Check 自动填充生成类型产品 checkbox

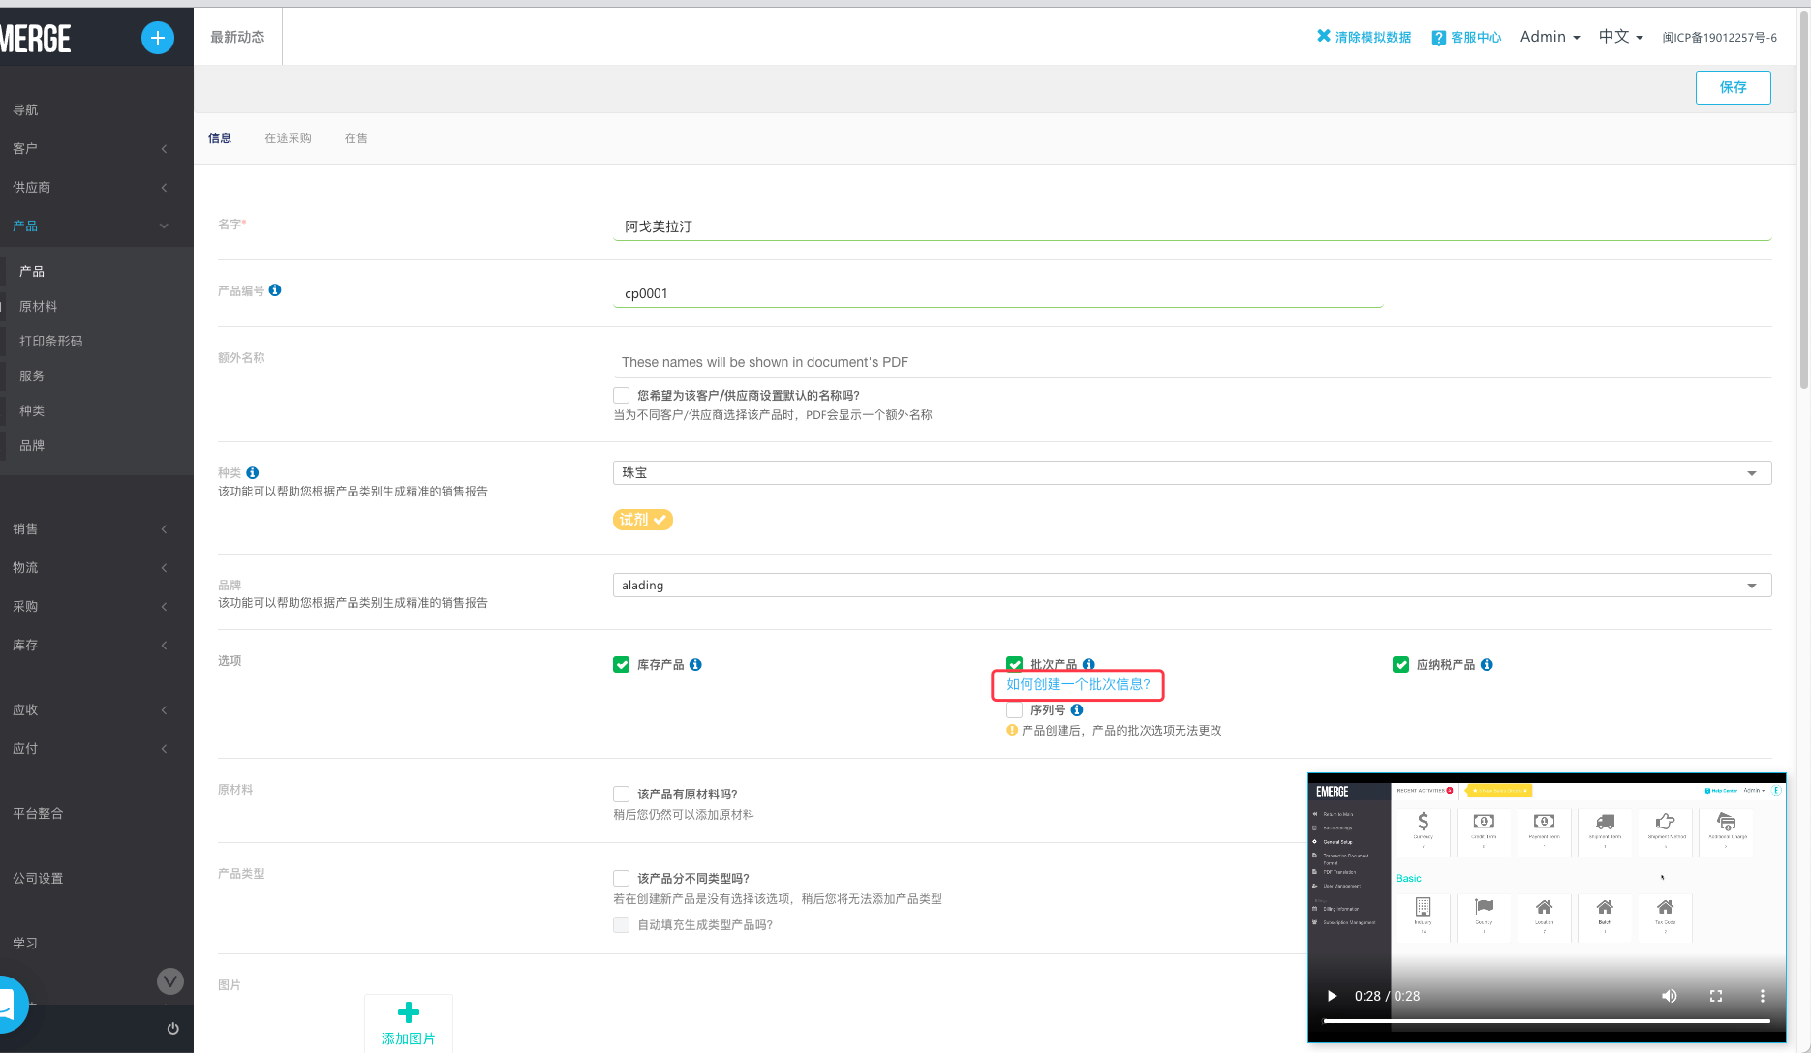click(622, 924)
